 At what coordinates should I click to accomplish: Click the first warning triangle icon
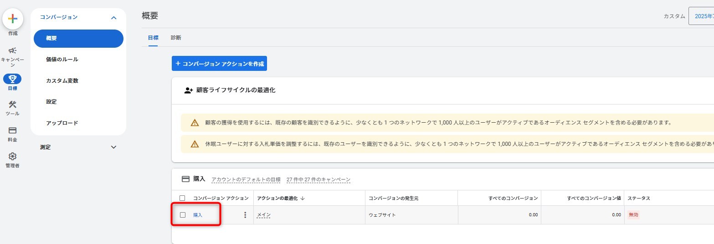(x=195, y=123)
